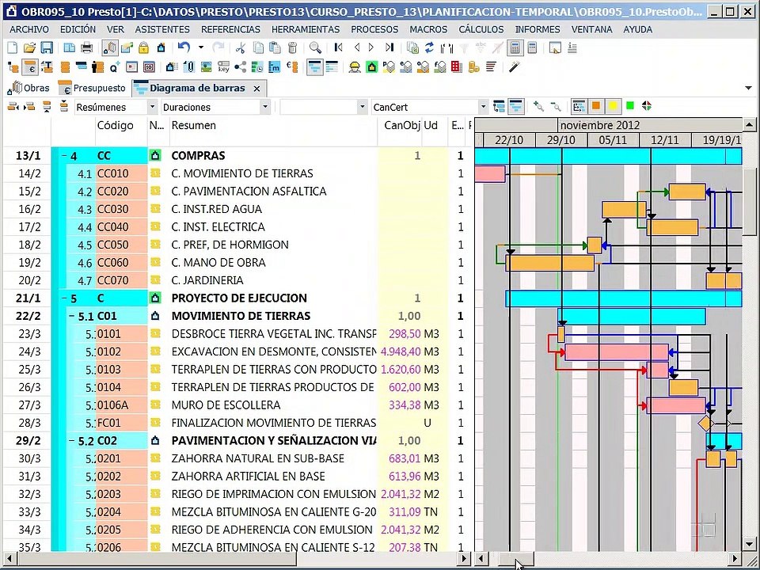Show the tab list overflow arrow

(x=749, y=88)
